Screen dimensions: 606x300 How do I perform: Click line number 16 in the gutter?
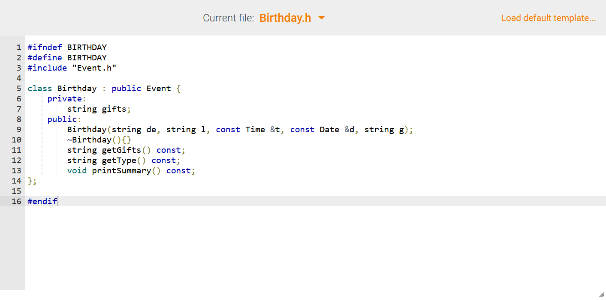tap(16, 201)
